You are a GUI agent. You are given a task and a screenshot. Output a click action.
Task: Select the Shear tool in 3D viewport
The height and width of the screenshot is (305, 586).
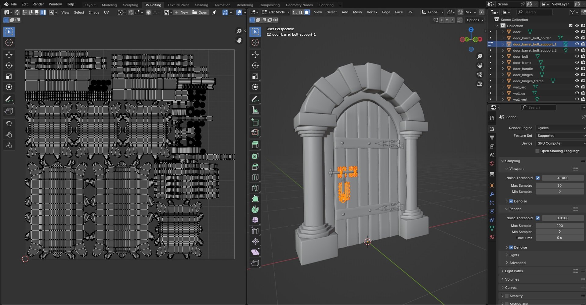click(255, 252)
